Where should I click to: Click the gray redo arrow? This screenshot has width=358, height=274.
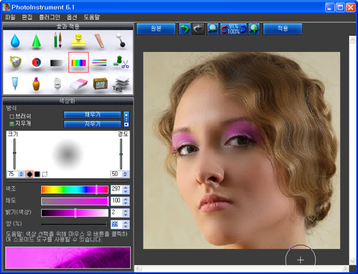click(198, 29)
